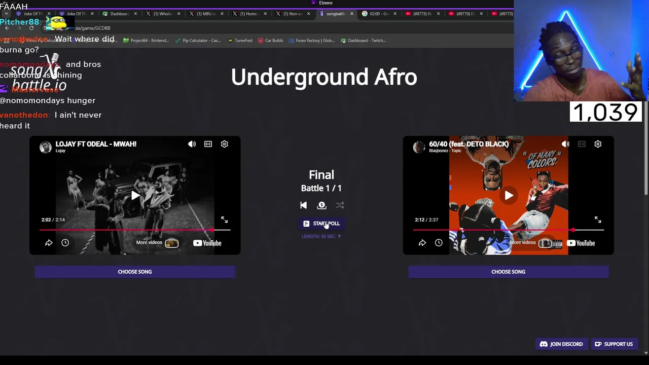Image resolution: width=649 pixels, height=365 pixels.
Task: Mute the LOJAY MWAH! video volume
Action: (192, 144)
